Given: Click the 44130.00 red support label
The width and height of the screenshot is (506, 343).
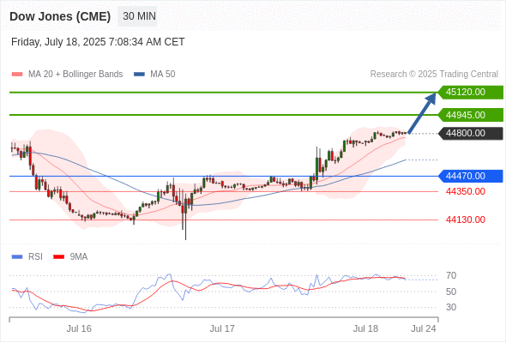Looking at the screenshot, I should 466,220.
